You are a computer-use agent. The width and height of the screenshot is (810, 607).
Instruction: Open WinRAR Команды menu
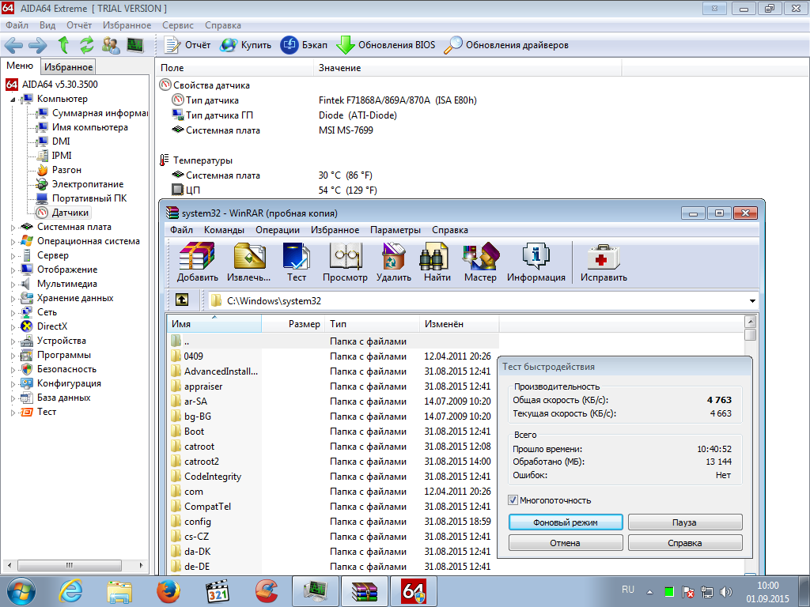[x=224, y=230]
